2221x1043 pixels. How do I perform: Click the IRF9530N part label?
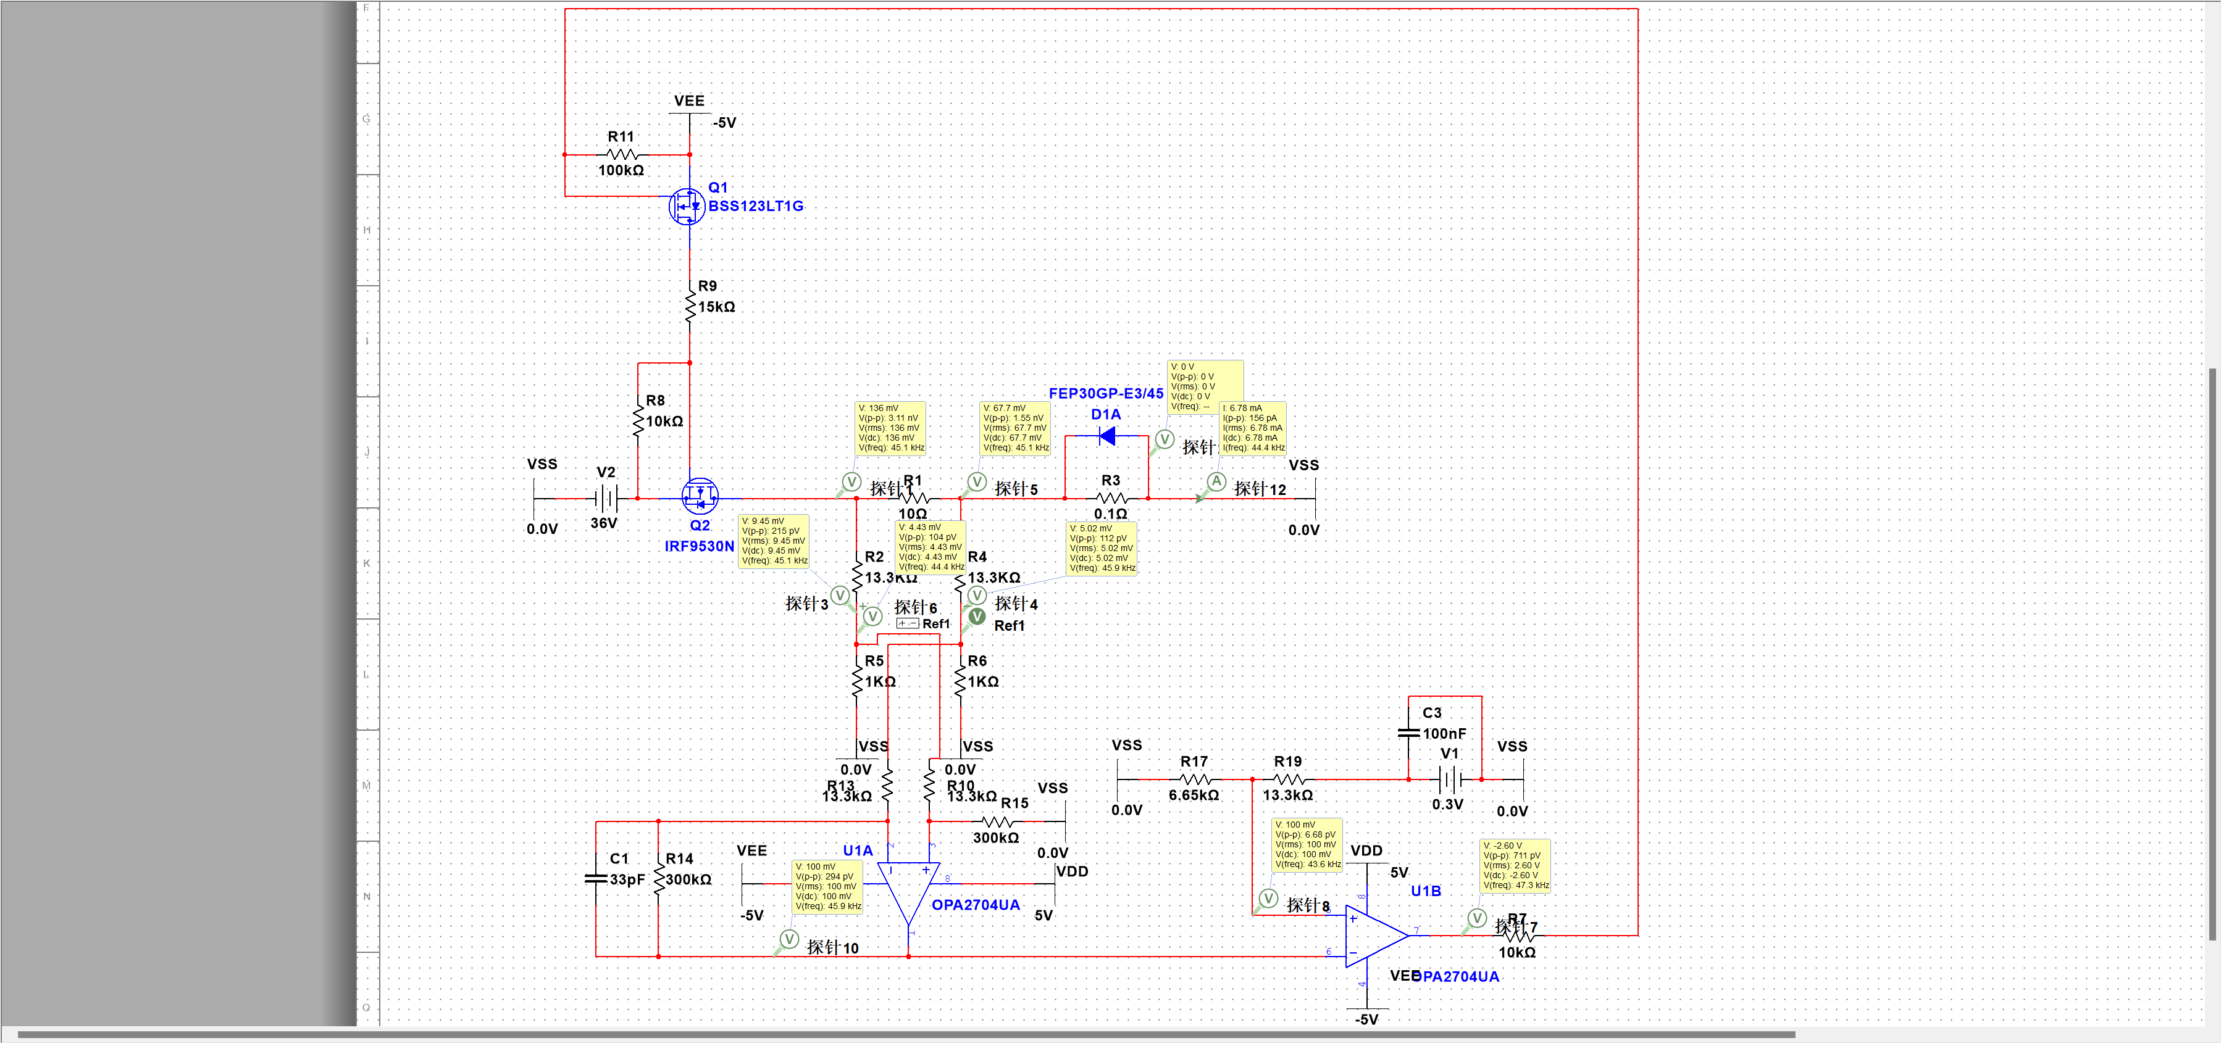[x=699, y=547]
